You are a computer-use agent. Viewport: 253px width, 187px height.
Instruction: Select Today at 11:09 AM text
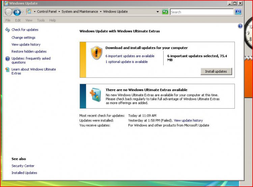(x=142, y=116)
